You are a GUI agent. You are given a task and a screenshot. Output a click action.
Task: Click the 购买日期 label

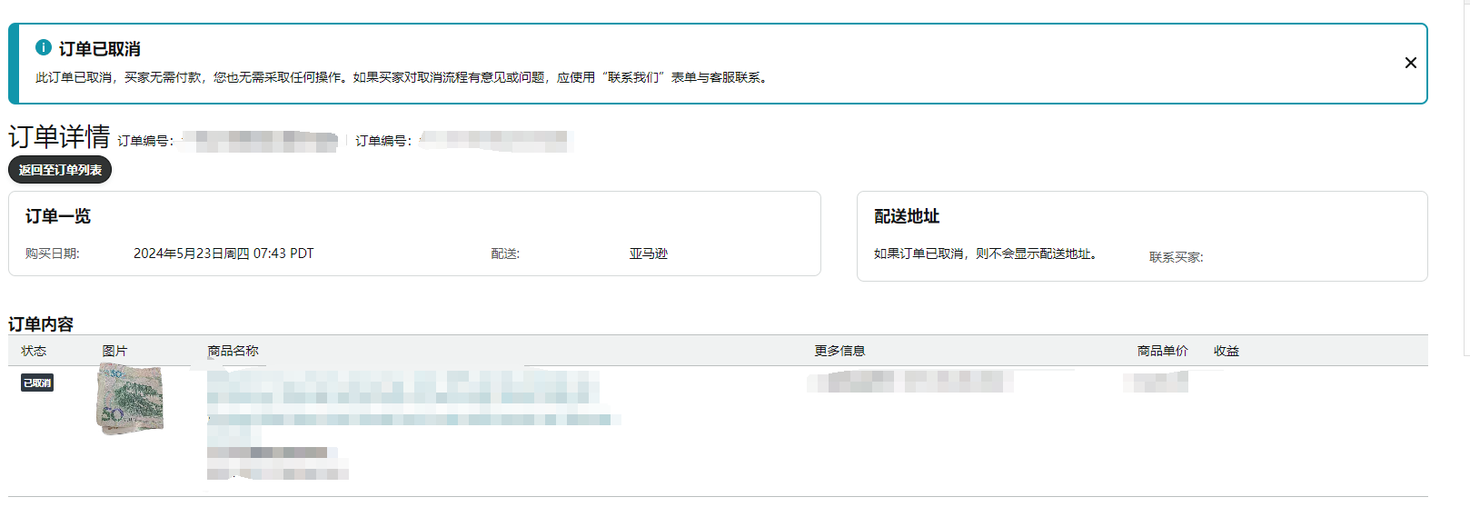[53, 254]
